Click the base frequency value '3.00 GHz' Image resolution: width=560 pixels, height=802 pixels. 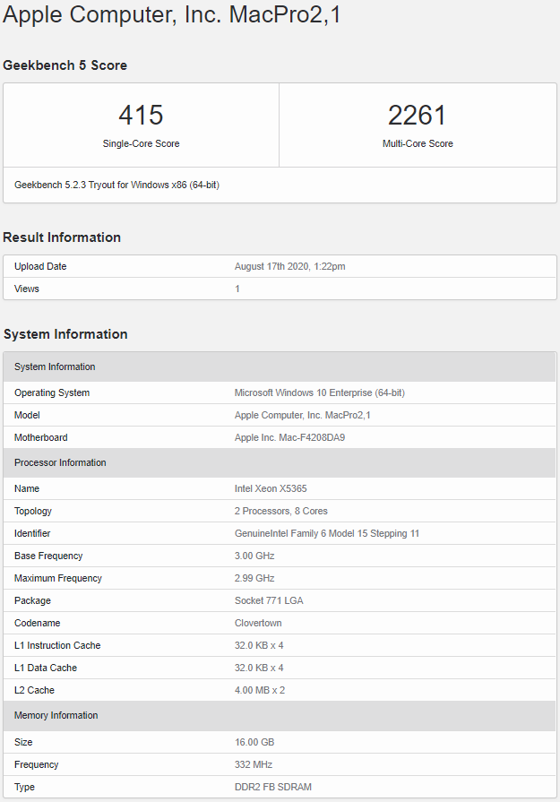coord(254,556)
